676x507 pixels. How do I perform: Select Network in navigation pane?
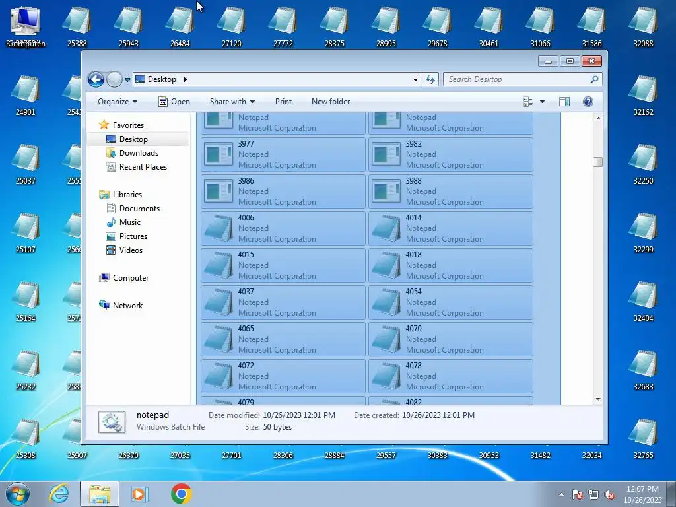127,305
